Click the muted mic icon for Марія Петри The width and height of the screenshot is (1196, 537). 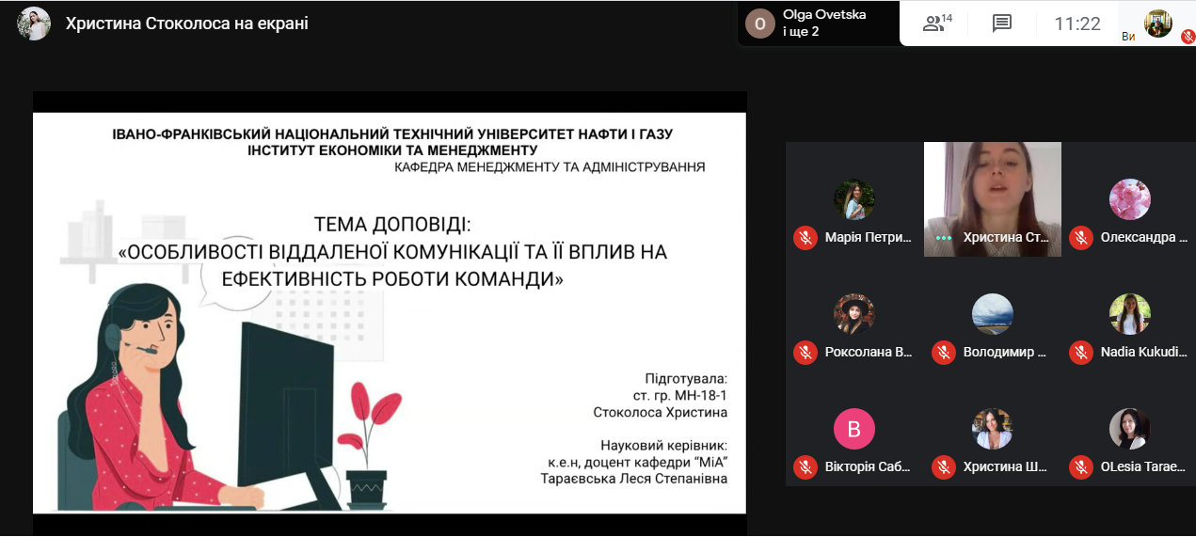[805, 237]
